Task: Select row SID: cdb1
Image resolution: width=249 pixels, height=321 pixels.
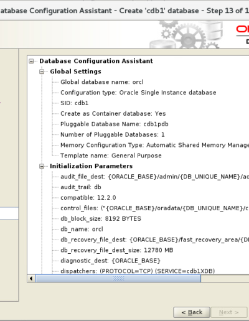Action: [75, 103]
